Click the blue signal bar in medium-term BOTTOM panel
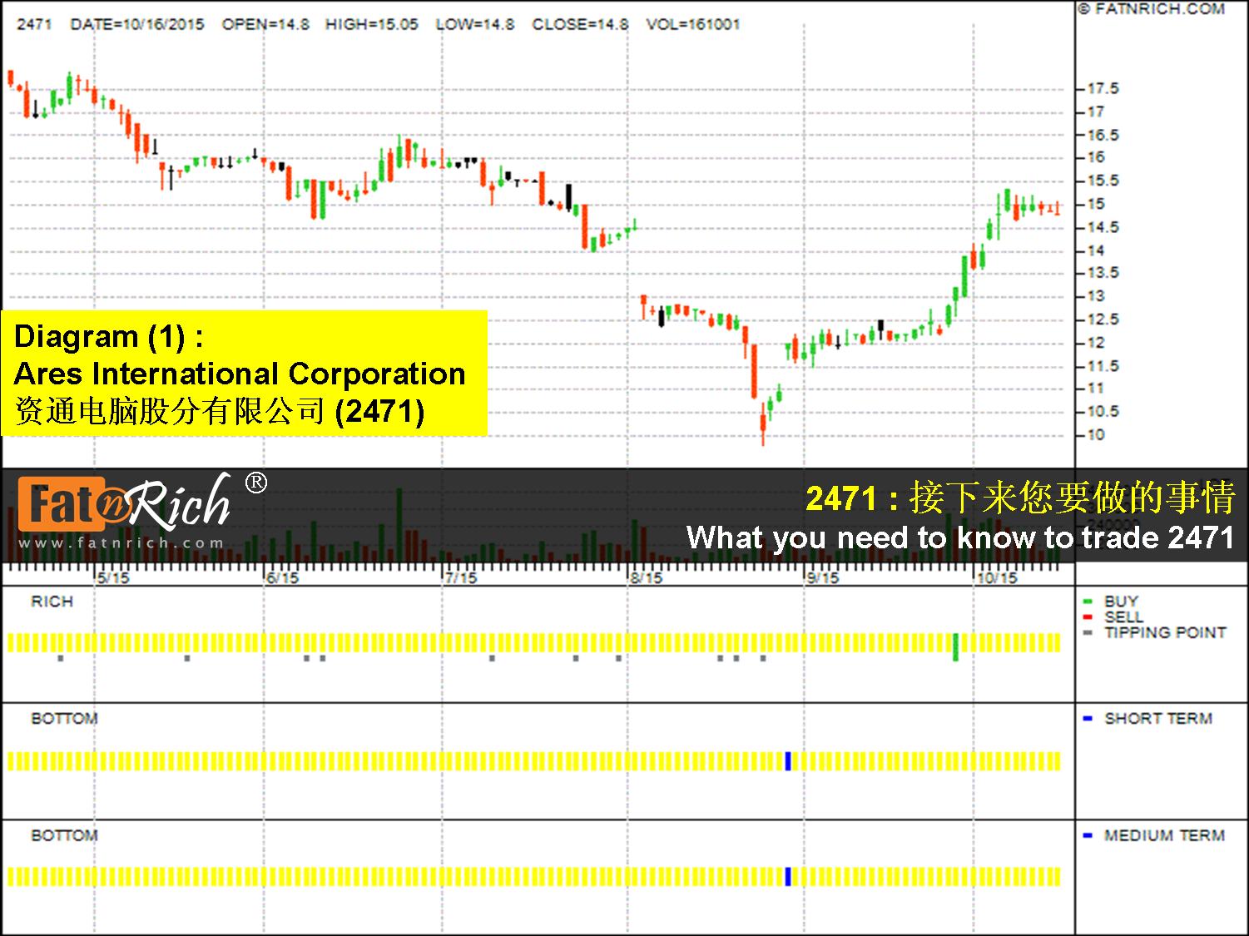The height and width of the screenshot is (936, 1249). [788, 876]
